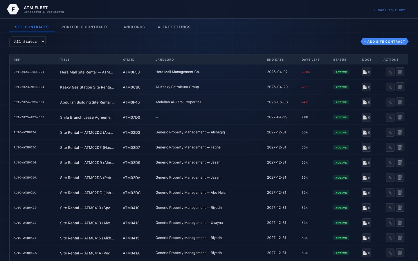The width and height of the screenshot is (418, 261).
Task: Edit contract CNT-2025-RYD-002
Action: click(x=390, y=117)
